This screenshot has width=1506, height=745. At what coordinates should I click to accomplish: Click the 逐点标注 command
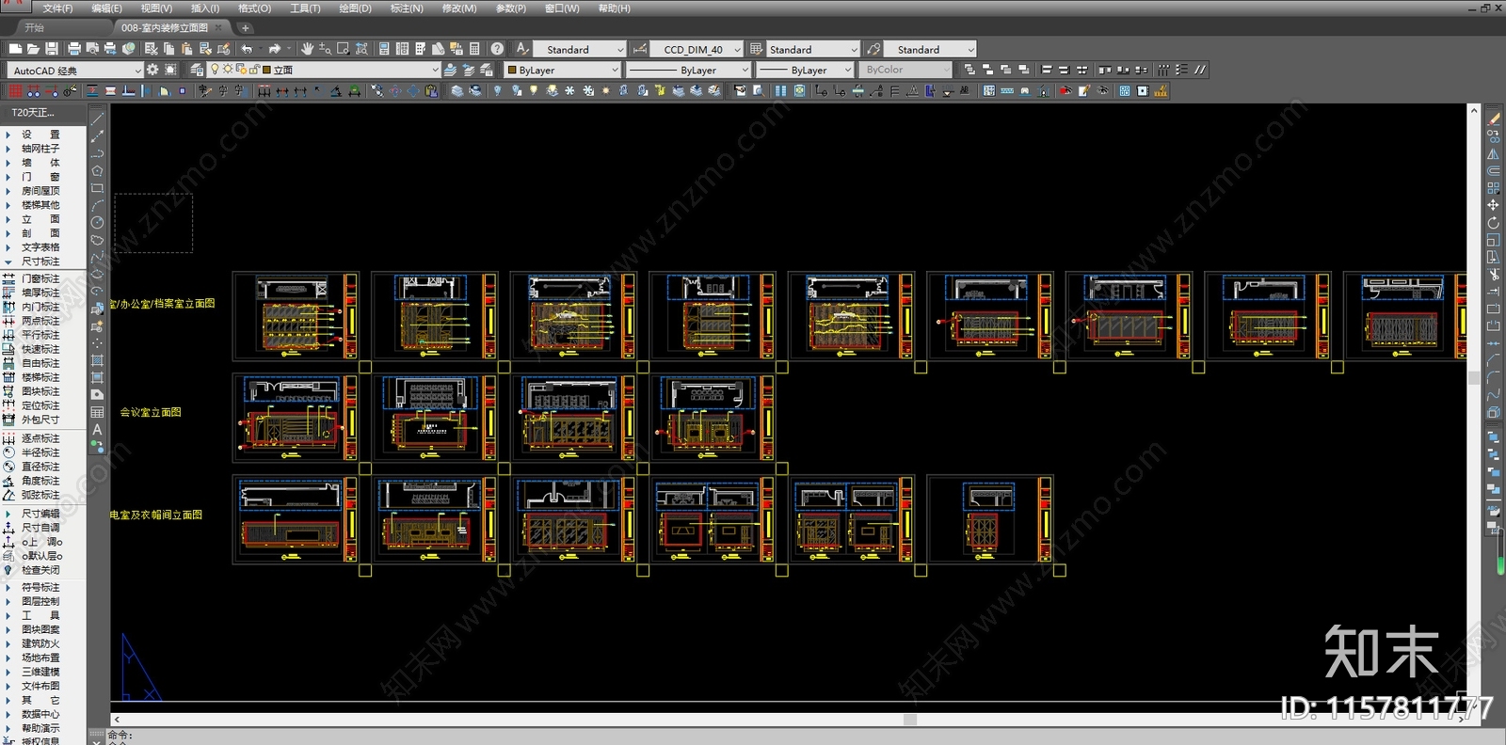[x=40, y=438]
